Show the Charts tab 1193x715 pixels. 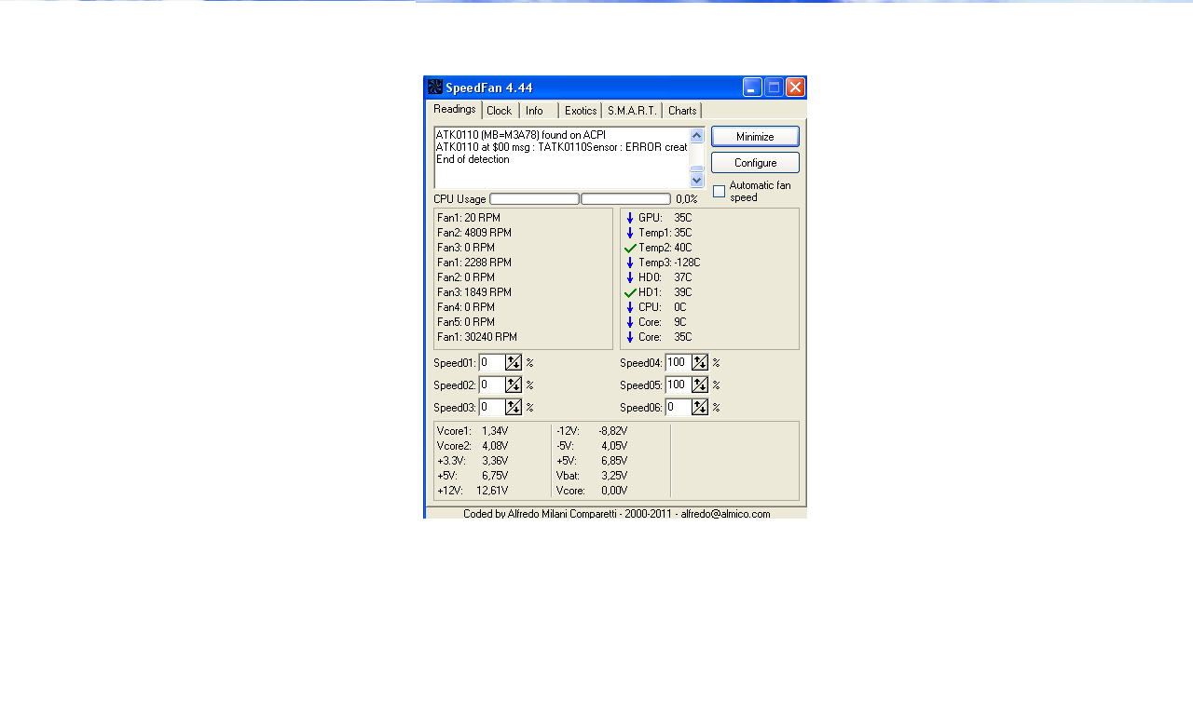click(x=682, y=111)
